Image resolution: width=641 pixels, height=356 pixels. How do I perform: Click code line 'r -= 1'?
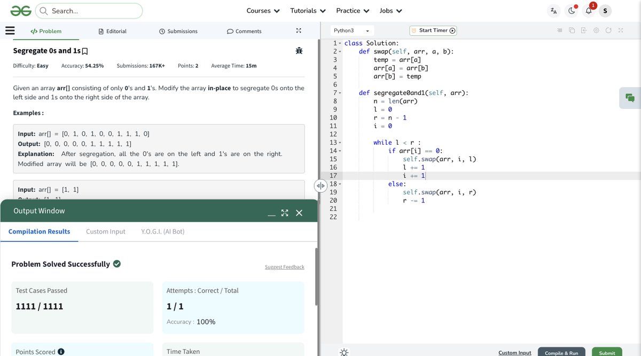pyautogui.click(x=414, y=201)
